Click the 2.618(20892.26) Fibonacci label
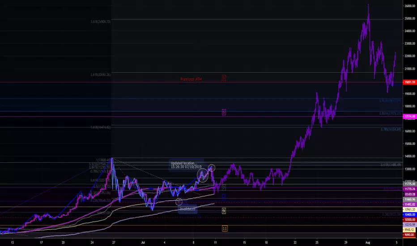Image resolution: width=417 pixels, height=246 pixels. click(x=101, y=75)
